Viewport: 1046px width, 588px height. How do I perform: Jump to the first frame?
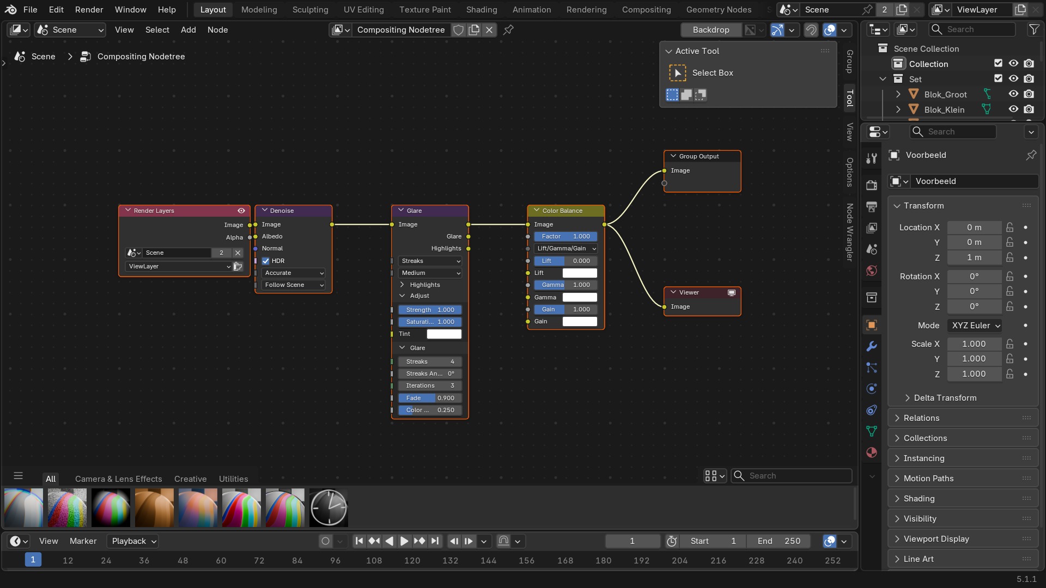(359, 541)
